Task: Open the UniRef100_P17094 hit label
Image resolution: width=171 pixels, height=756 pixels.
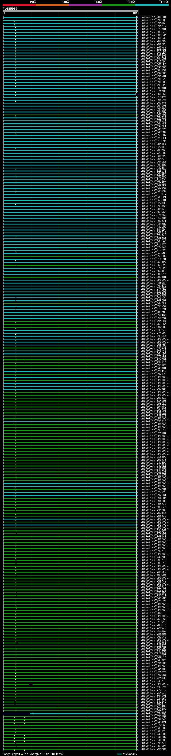Action: coord(153,62)
